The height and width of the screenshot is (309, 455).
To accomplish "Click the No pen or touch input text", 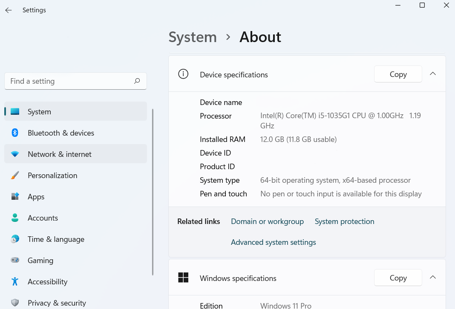I will 341,194.
